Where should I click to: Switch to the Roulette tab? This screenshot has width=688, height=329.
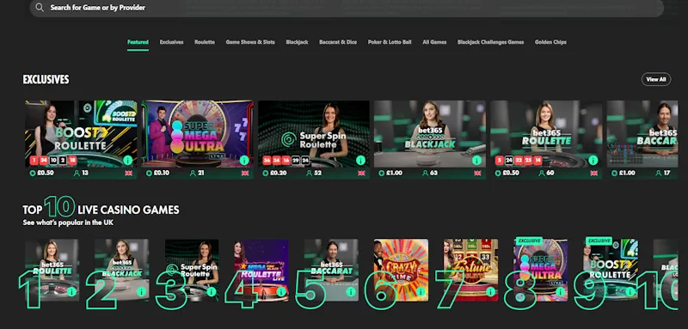click(x=205, y=42)
